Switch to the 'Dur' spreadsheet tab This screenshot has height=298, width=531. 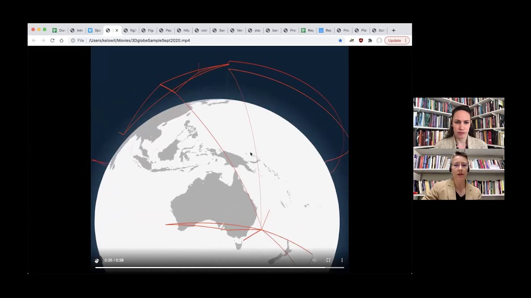[59, 30]
